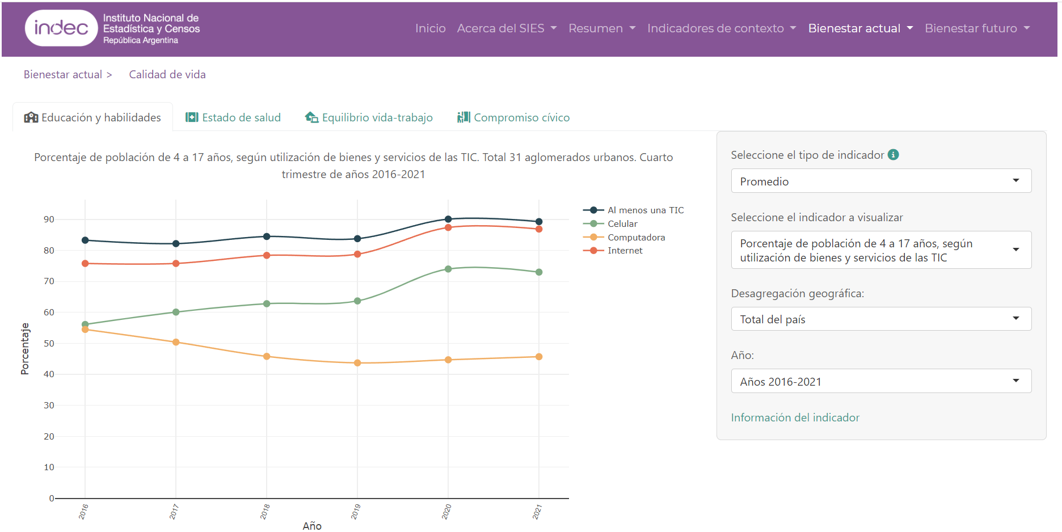Click the 2020 Celular data point
The height and width of the screenshot is (532, 1062).
(448, 269)
